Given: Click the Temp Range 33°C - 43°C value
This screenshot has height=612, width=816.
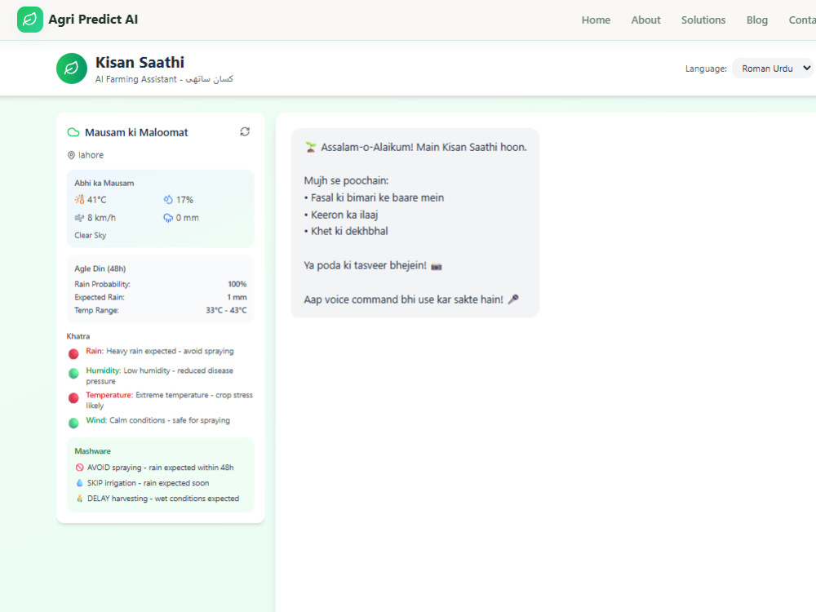Looking at the screenshot, I should [x=226, y=310].
